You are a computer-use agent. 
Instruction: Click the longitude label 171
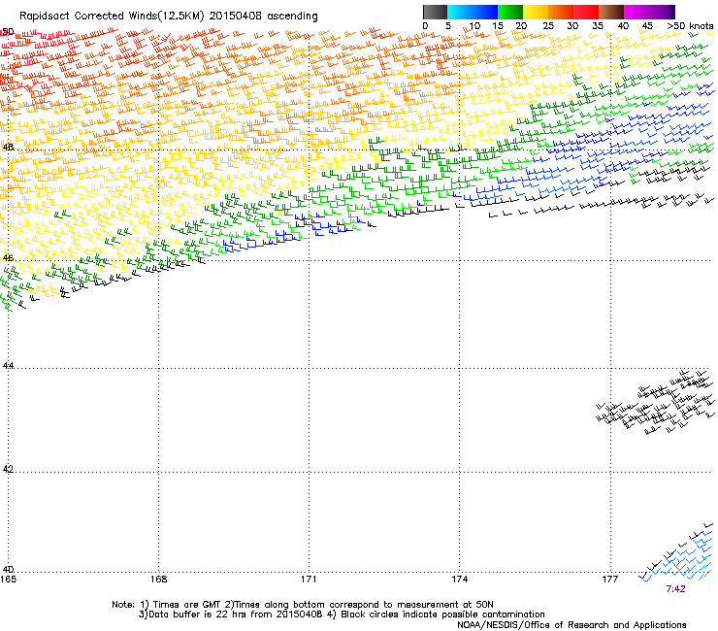pos(309,580)
